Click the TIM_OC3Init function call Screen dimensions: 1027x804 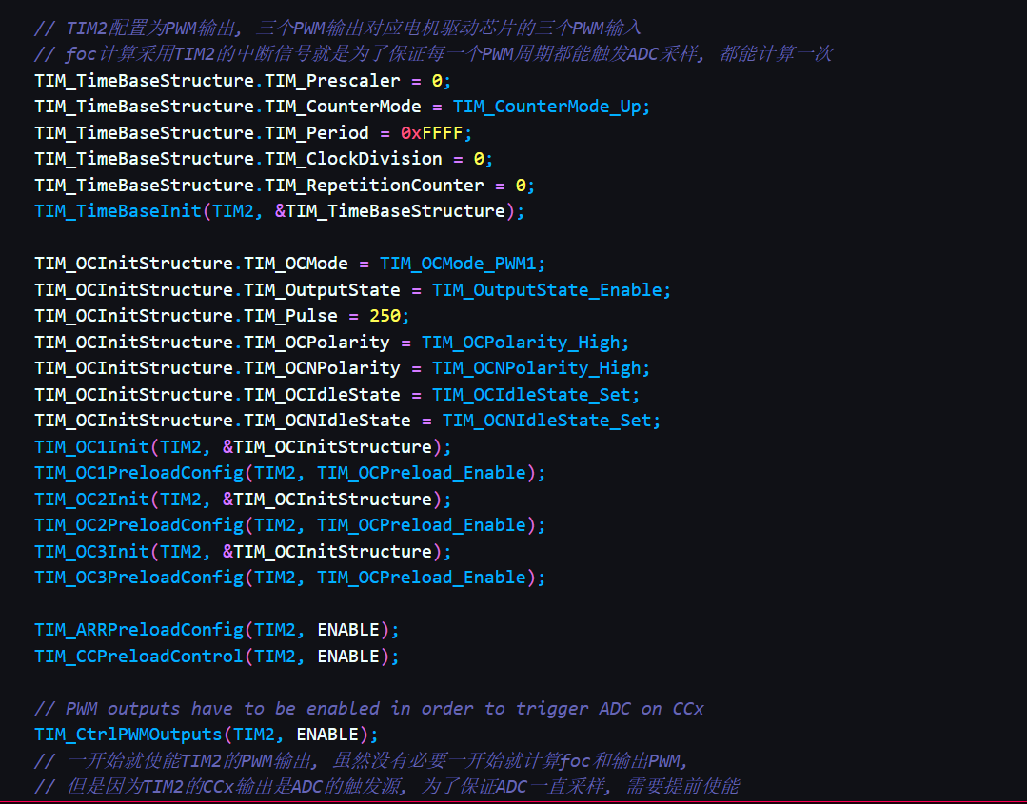[91, 551]
